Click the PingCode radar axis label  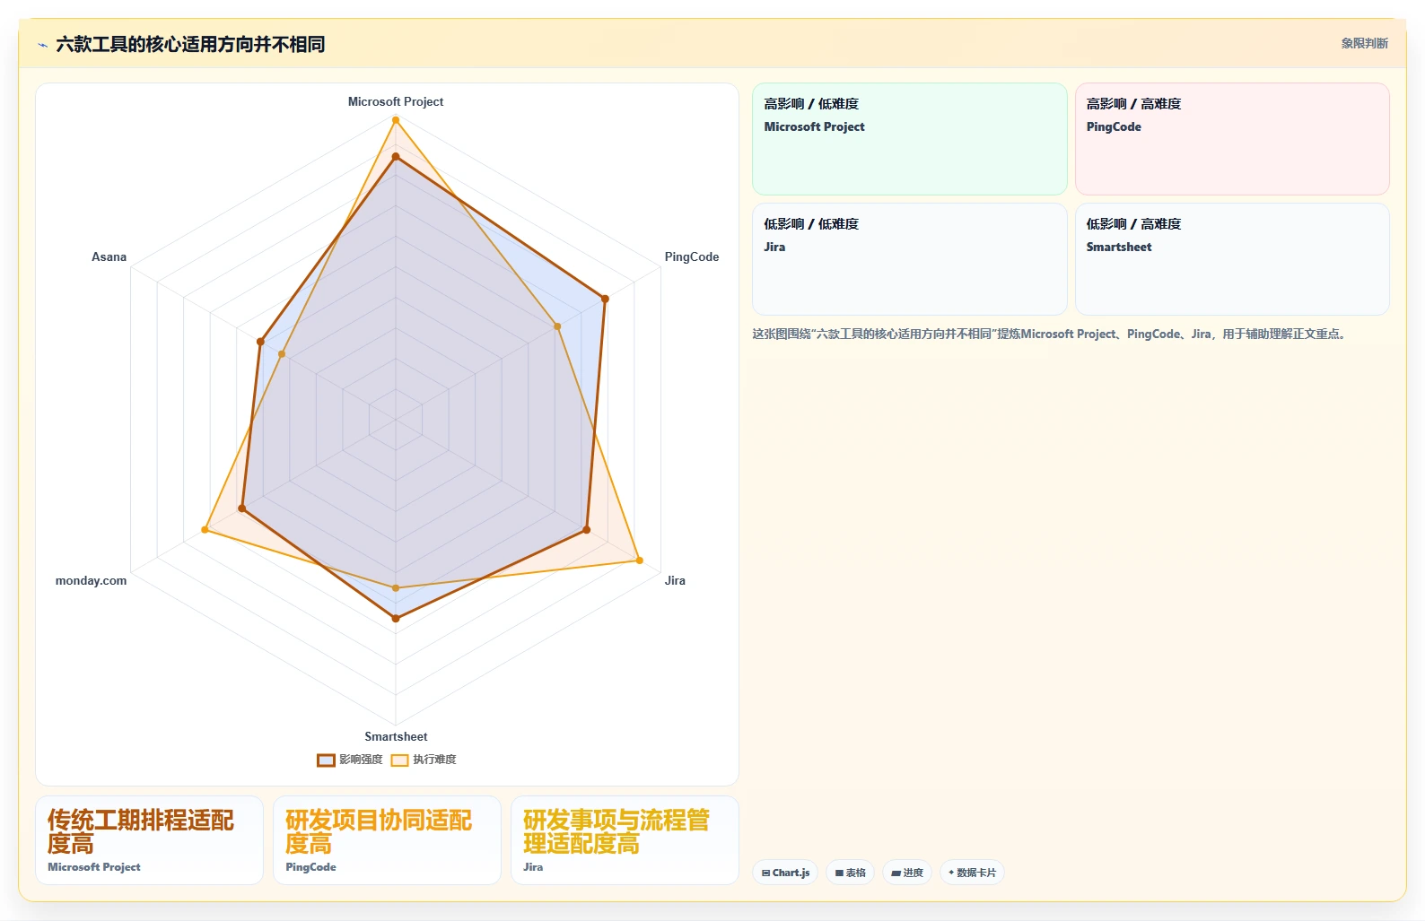(x=691, y=256)
